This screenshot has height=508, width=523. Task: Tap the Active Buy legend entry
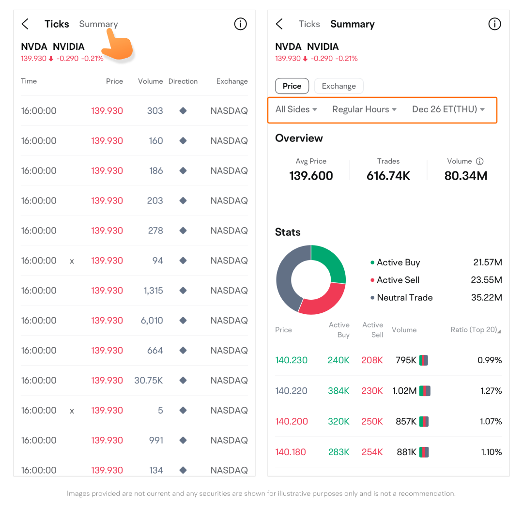398,262
